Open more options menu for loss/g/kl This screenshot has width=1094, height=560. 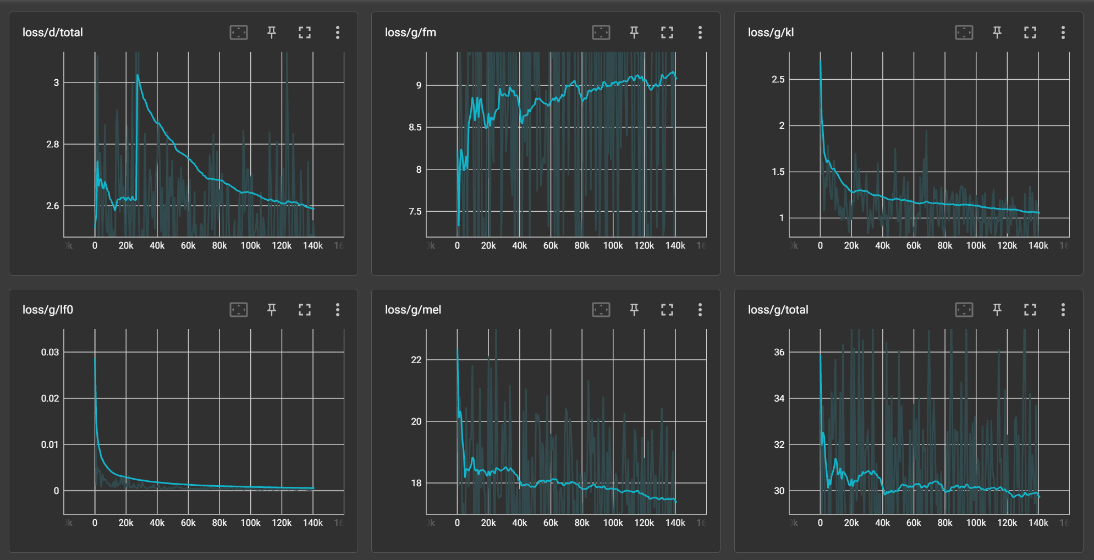point(1063,32)
